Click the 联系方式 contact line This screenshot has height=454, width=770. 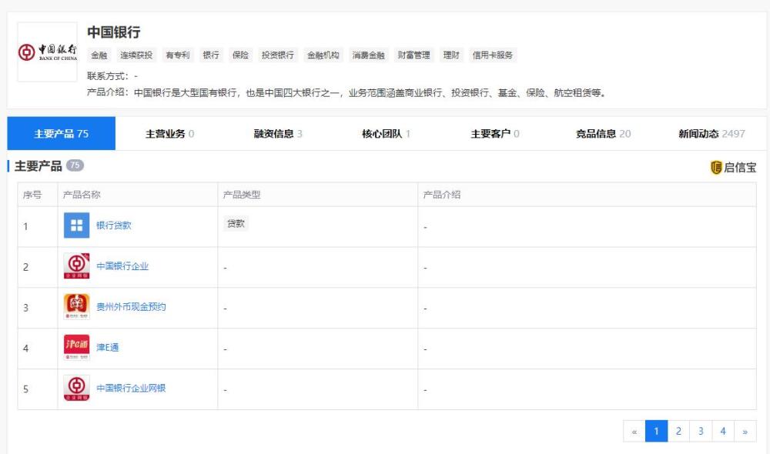point(112,76)
